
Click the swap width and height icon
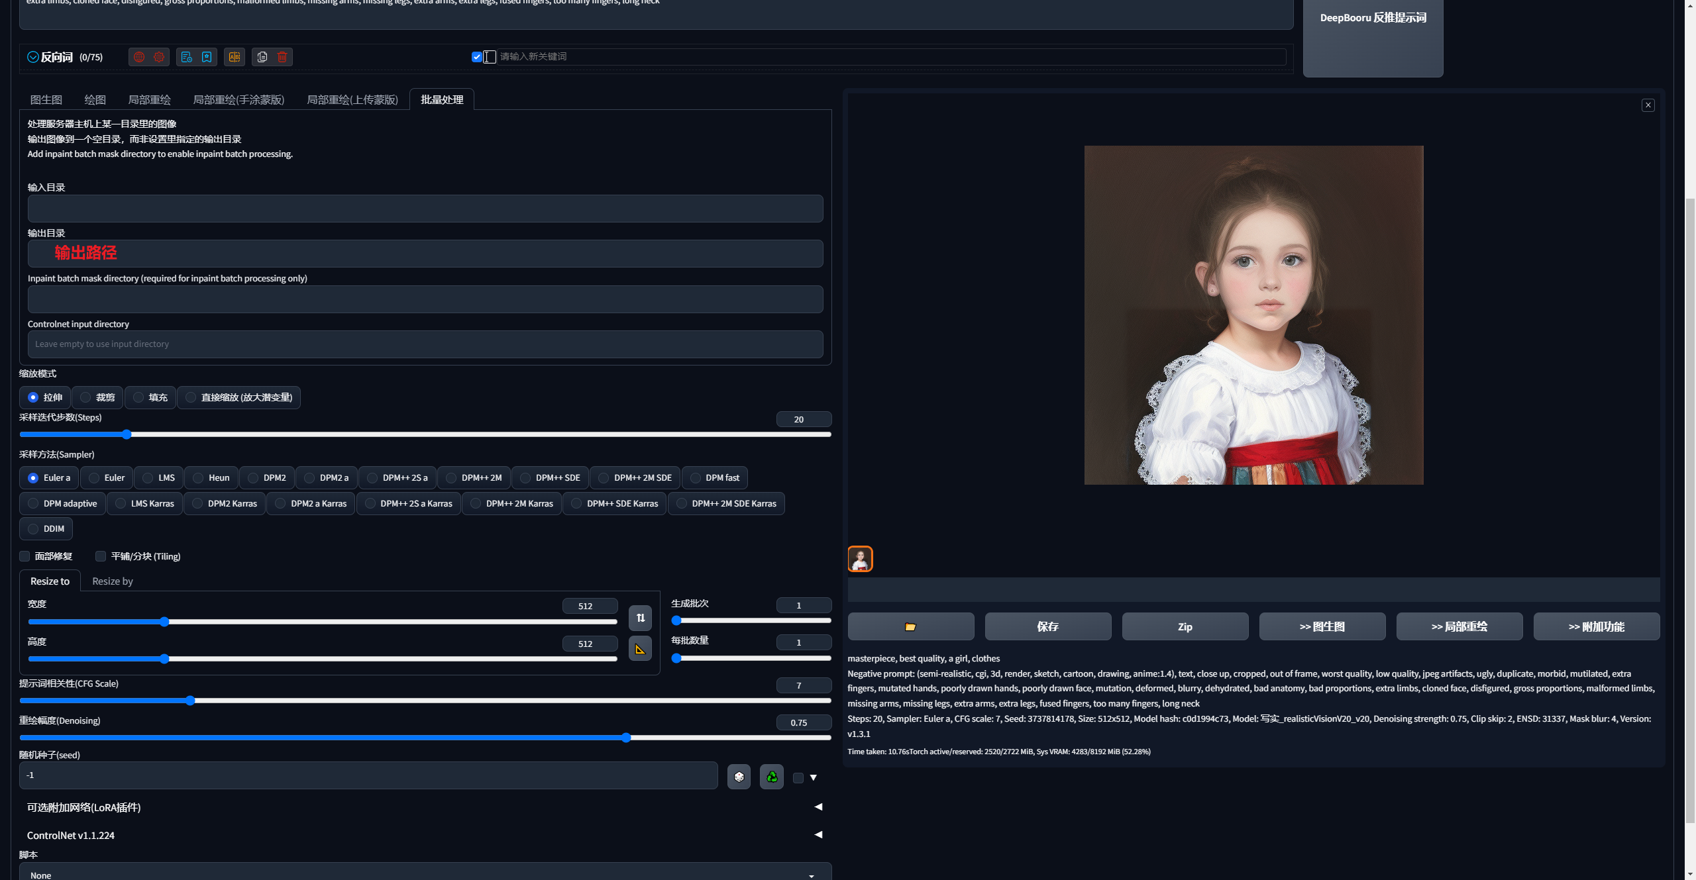tap(640, 618)
